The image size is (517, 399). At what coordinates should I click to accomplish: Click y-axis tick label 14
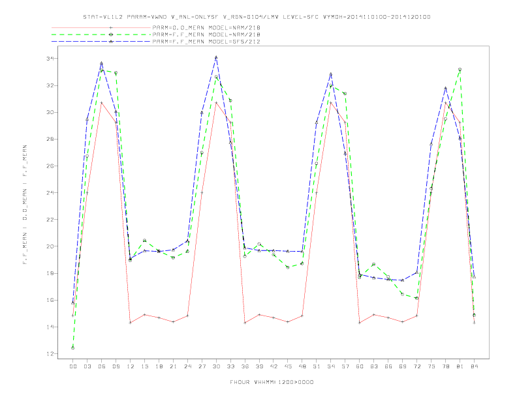[50, 327]
